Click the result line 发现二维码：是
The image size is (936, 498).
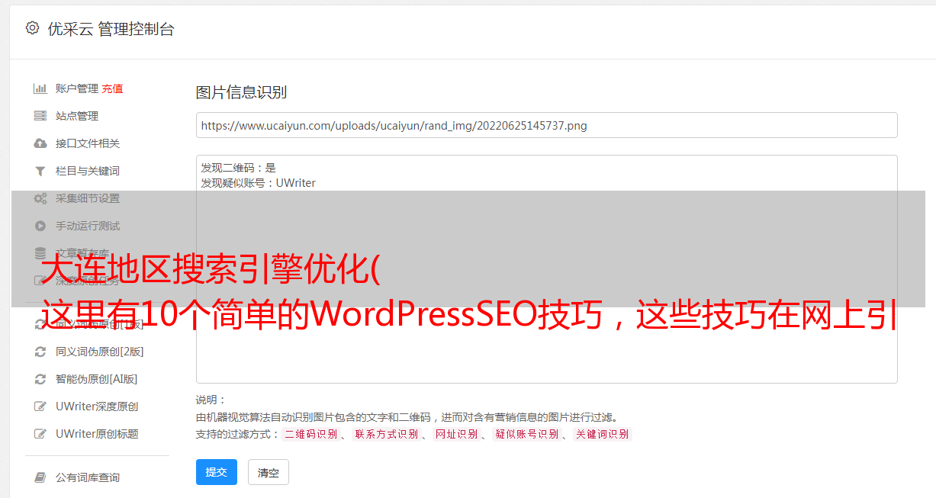pyautogui.click(x=238, y=168)
